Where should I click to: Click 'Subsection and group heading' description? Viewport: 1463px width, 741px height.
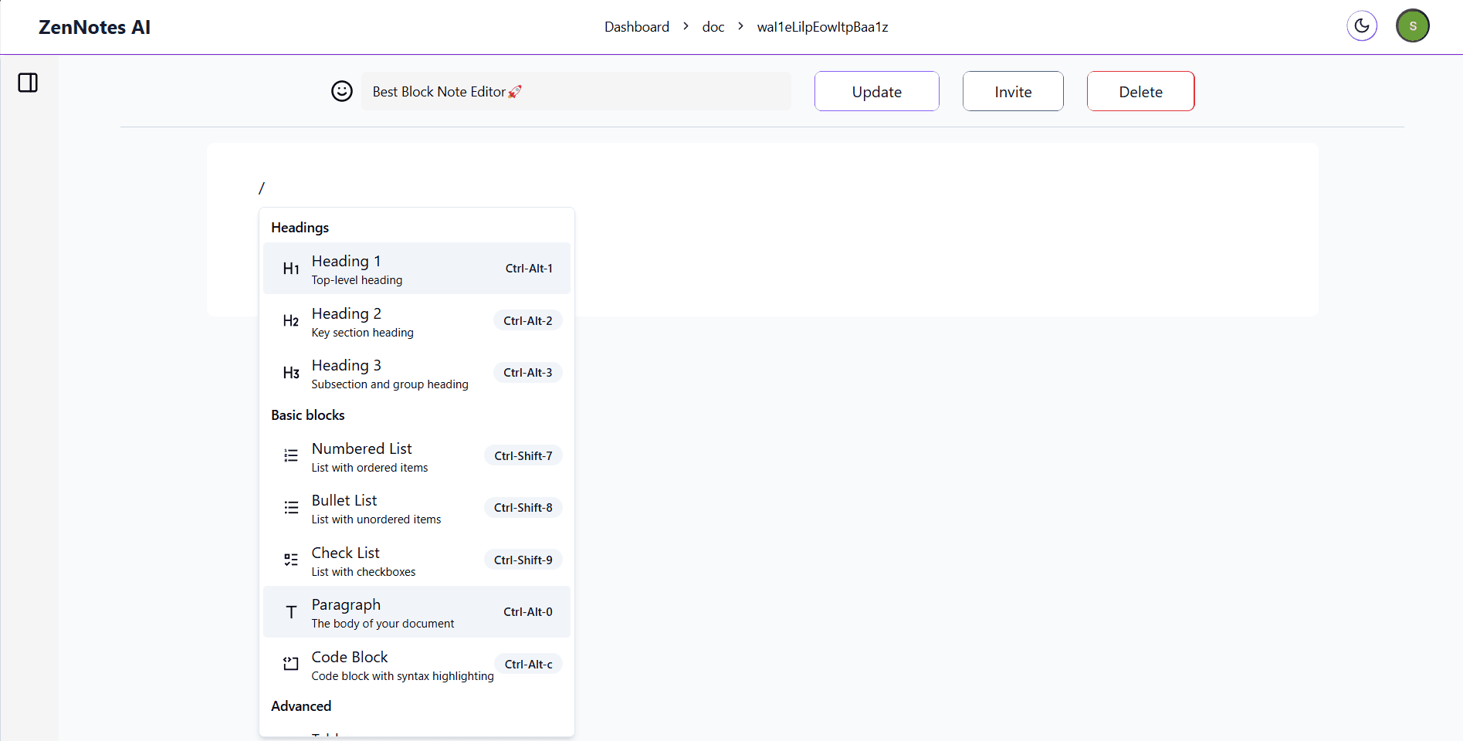coord(390,384)
